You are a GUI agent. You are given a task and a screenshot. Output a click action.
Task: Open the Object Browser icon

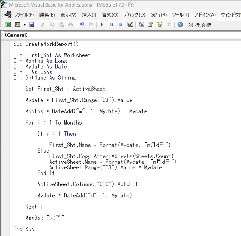point(160,25)
